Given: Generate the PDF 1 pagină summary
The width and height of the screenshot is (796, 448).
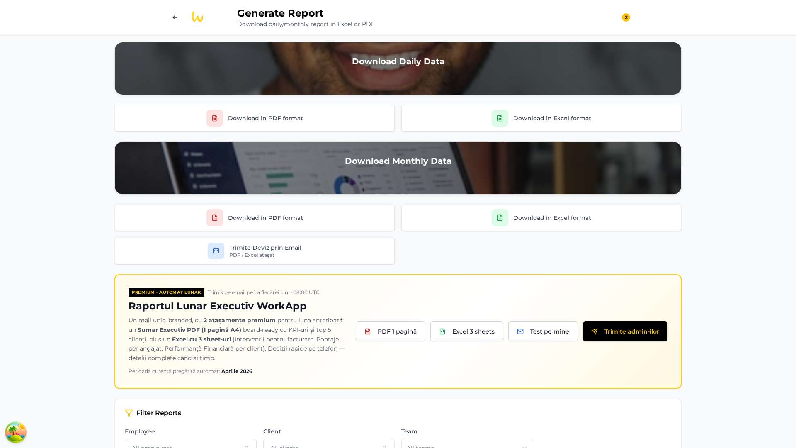Looking at the screenshot, I should pos(391,331).
